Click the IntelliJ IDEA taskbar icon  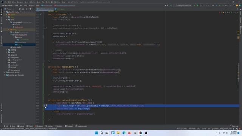(x=140, y=133)
